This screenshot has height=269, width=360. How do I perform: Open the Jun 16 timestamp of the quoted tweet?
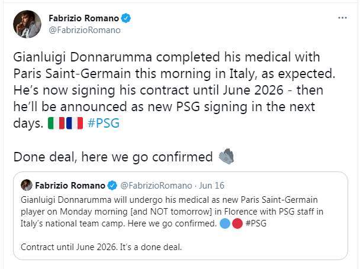pyautogui.click(x=211, y=185)
